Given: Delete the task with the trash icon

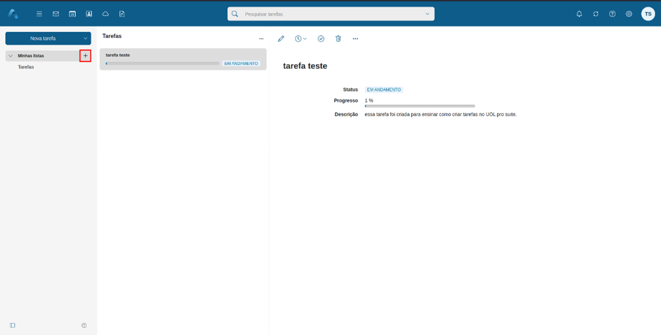Looking at the screenshot, I should (x=338, y=39).
